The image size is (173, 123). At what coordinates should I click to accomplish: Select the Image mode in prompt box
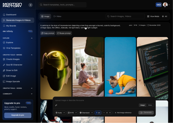click(x=143, y=105)
